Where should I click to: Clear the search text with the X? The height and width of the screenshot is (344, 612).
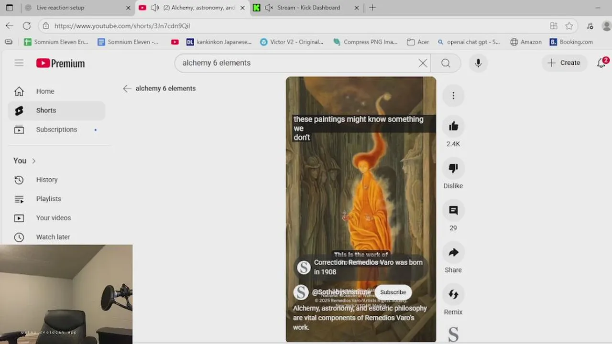click(x=423, y=63)
